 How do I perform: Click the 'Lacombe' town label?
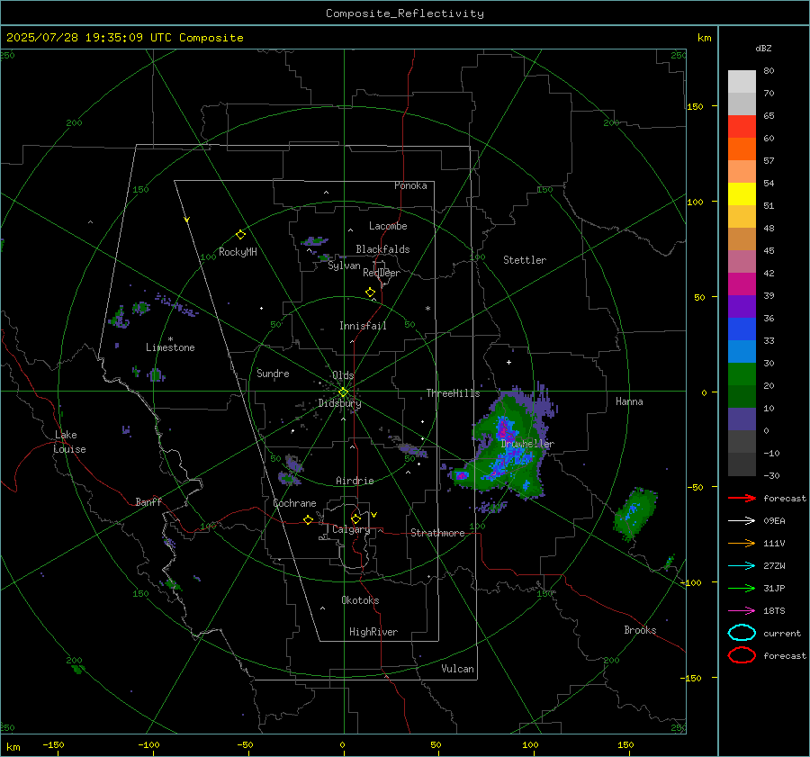click(388, 226)
